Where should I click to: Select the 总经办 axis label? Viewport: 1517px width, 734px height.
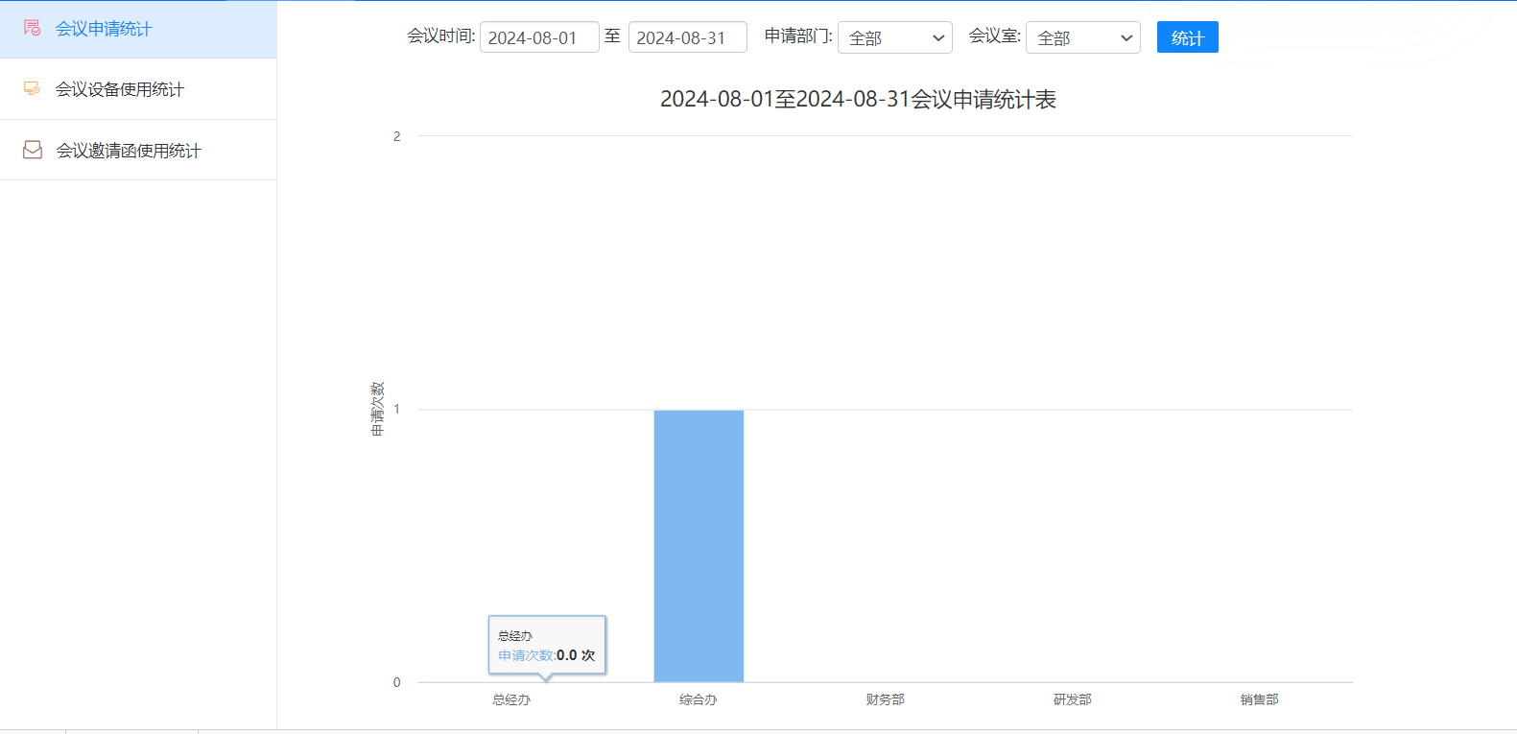point(511,699)
